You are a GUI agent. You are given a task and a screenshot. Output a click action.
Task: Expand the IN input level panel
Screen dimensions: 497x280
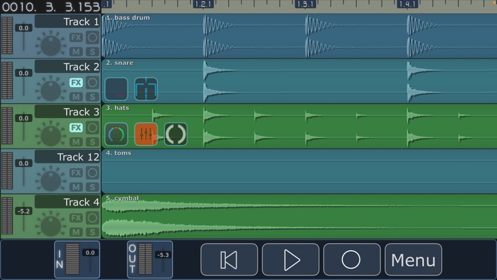click(x=77, y=259)
